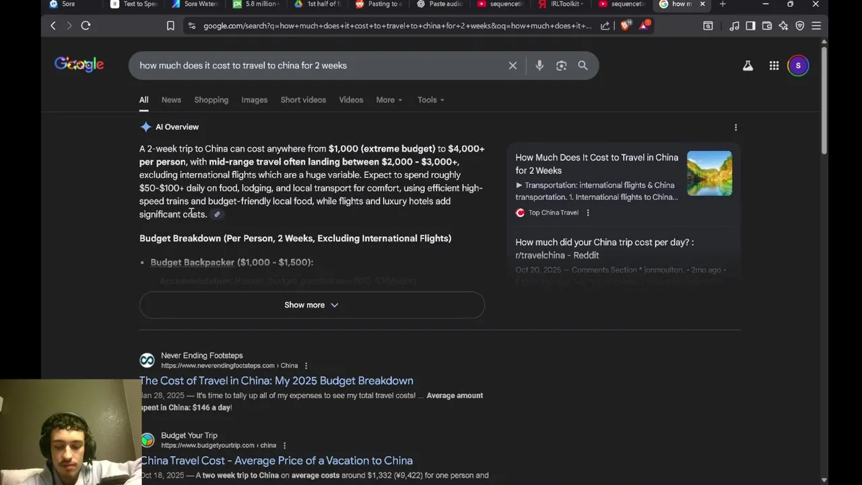
Task: Open the Tools dropdown
Action: [430, 100]
